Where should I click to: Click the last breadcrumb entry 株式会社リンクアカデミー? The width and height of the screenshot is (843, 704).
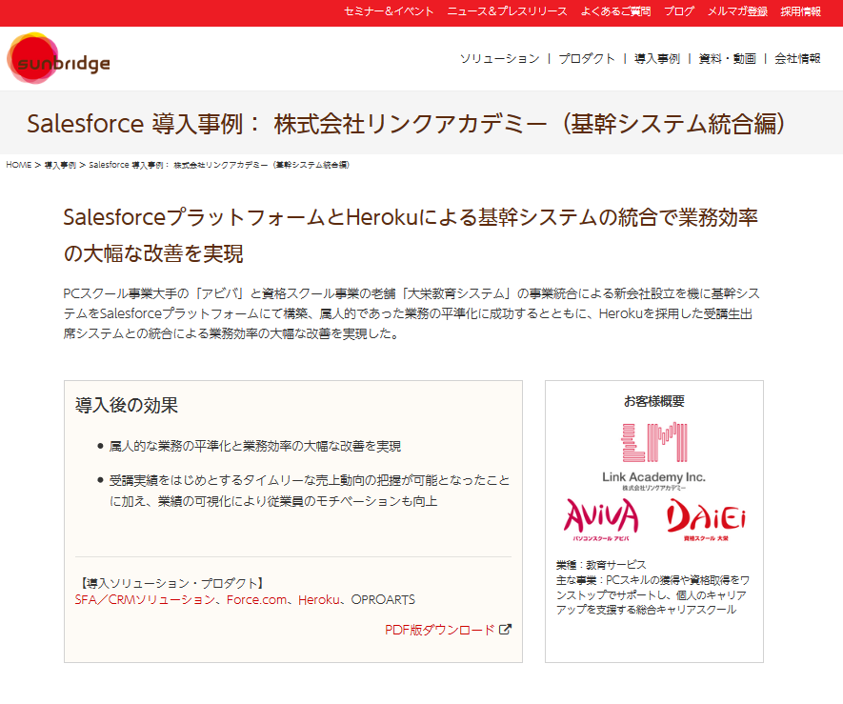click(219, 165)
